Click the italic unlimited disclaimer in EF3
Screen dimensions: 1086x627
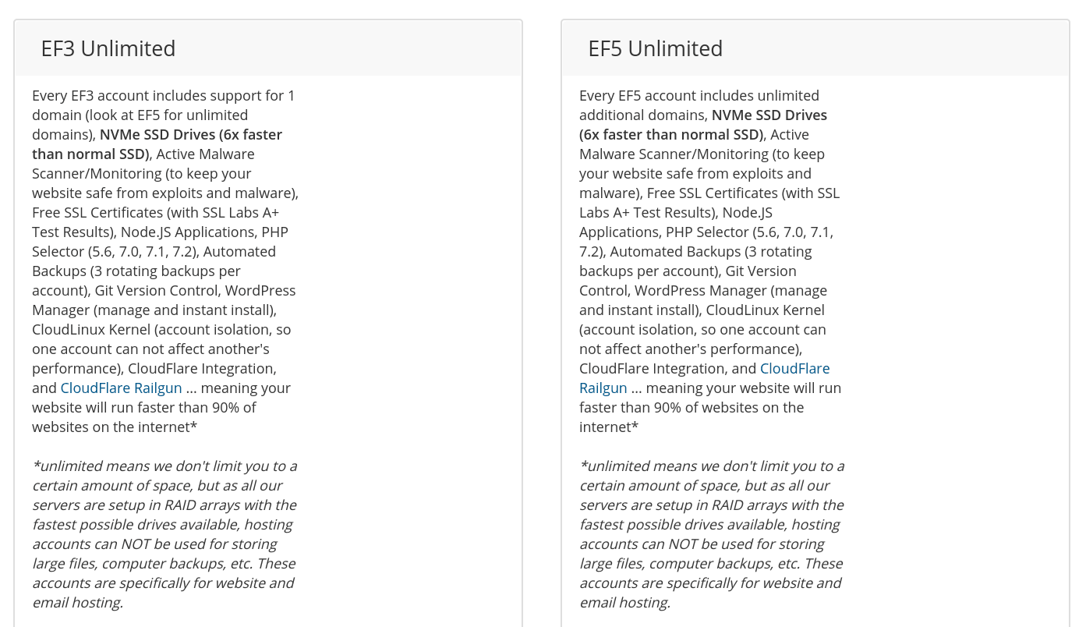tap(164, 534)
